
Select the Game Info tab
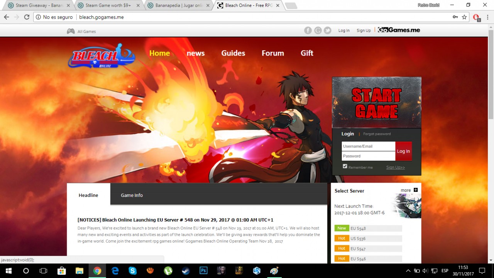click(x=132, y=195)
